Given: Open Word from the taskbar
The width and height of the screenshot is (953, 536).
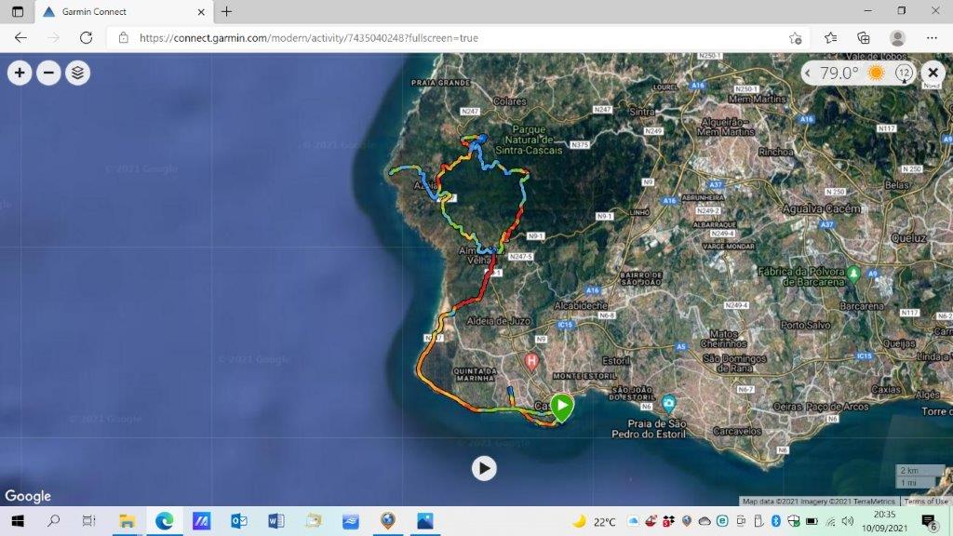Looking at the screenshot, I should coord(275,521).
